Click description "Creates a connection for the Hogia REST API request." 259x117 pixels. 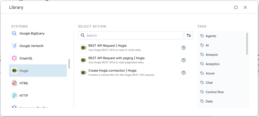coord(122,75)
